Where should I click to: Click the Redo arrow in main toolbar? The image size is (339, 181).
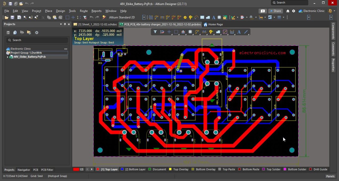click(x=97, y=18)
